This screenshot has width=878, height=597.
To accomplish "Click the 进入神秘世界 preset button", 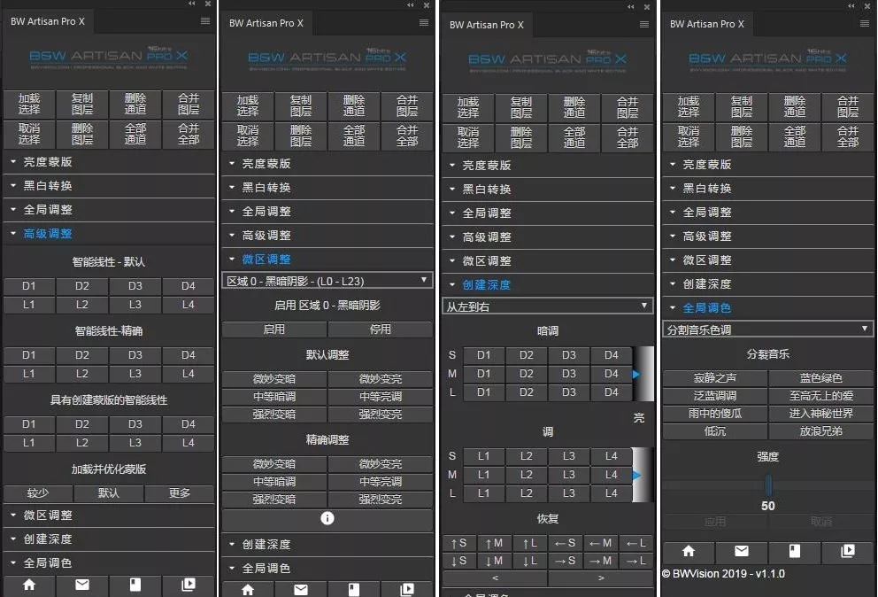I will pos(820,414).
